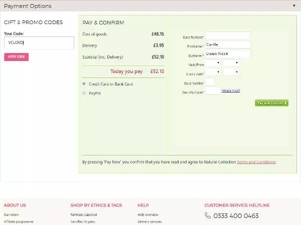This screenshot has height=225, width=301.
Task: Select Credit Card or Bank Card option
Action: 84,84
